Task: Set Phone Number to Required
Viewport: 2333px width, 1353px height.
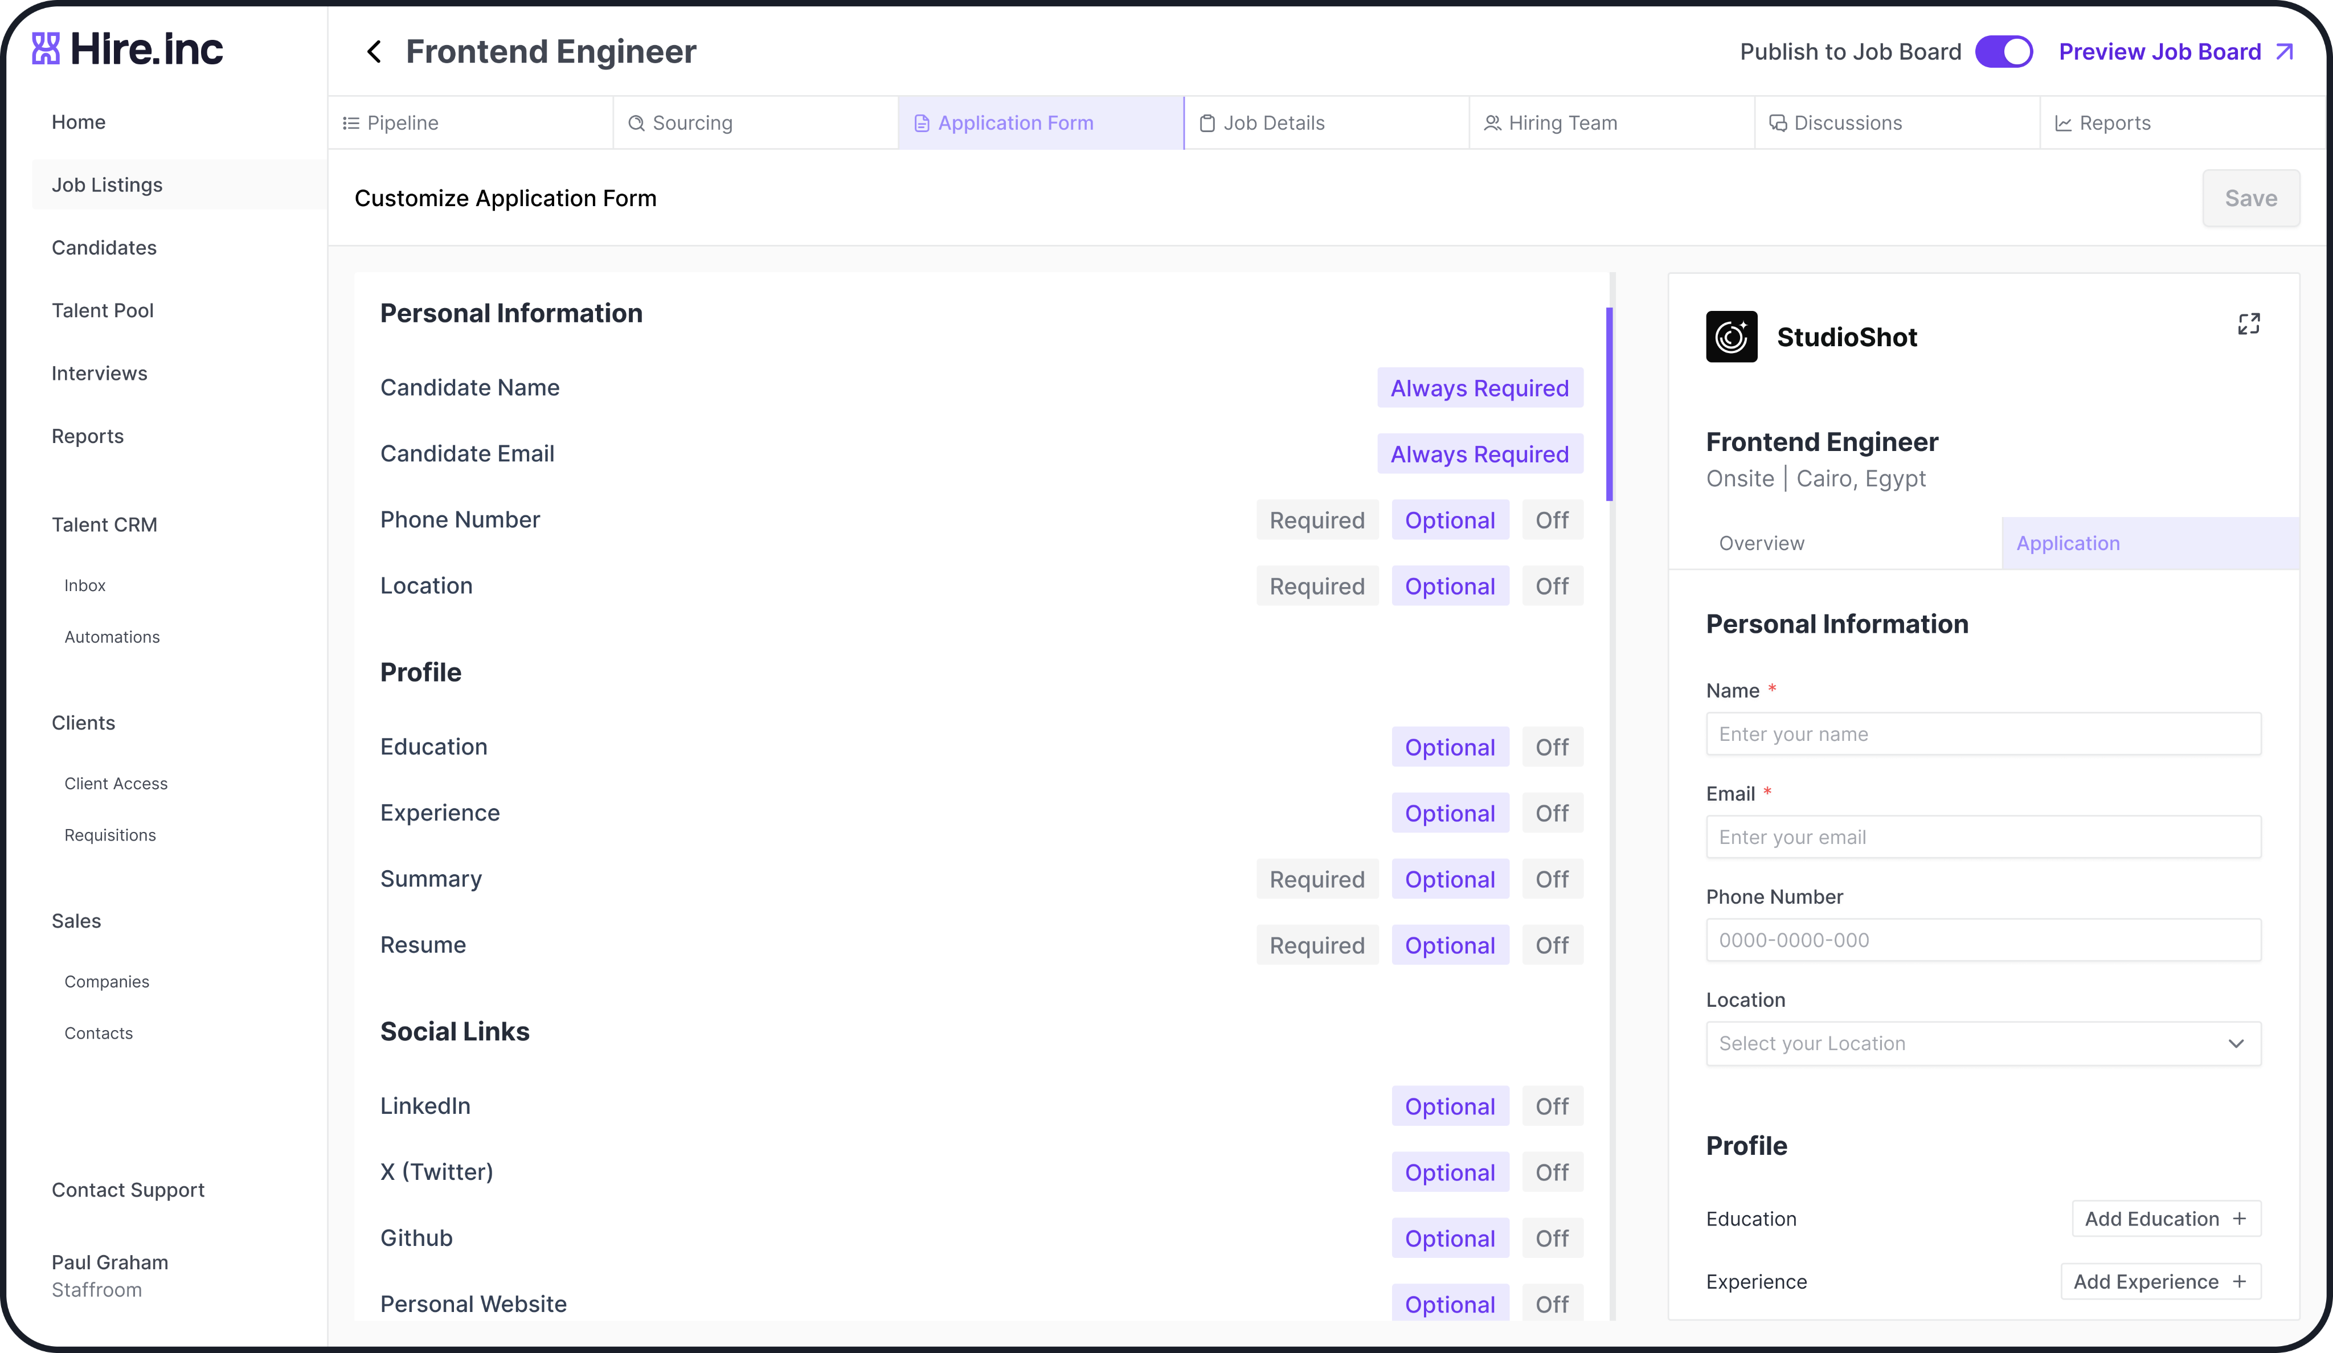Action: [x=1316, y=520]
